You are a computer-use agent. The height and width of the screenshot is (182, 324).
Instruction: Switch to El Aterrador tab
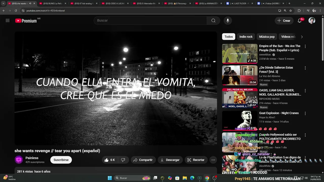(x=146, y=4)
